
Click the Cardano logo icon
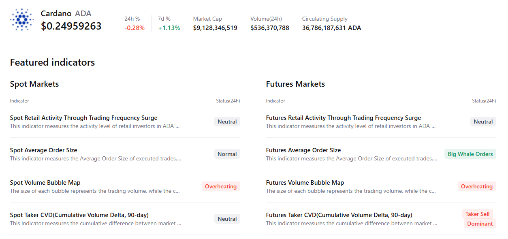click(22, 20)
